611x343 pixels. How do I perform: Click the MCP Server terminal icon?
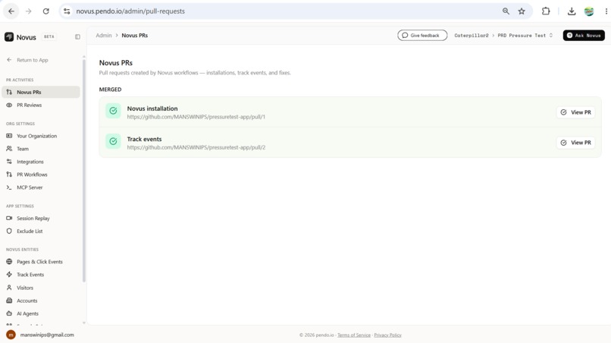click(9, 187)
